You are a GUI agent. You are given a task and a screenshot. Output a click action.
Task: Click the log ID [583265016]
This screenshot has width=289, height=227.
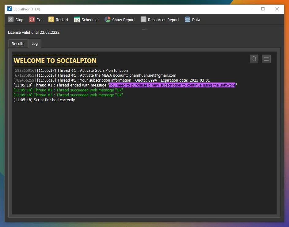pos(25,70)
